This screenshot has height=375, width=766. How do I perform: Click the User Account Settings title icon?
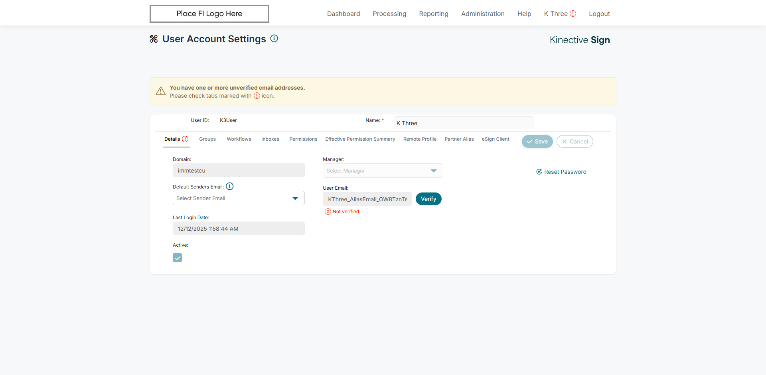pyautogui.click(x=154, y=39)
